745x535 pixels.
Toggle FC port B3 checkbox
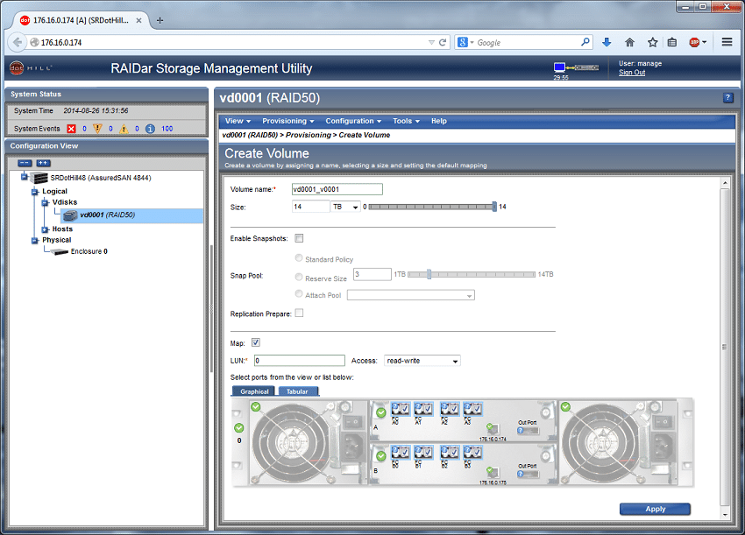click(x=478, y=452)
